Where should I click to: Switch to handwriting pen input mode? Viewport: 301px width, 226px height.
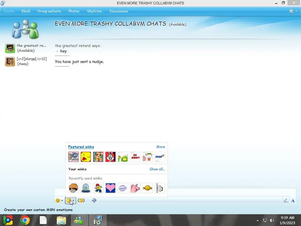(x=286, y=200)
